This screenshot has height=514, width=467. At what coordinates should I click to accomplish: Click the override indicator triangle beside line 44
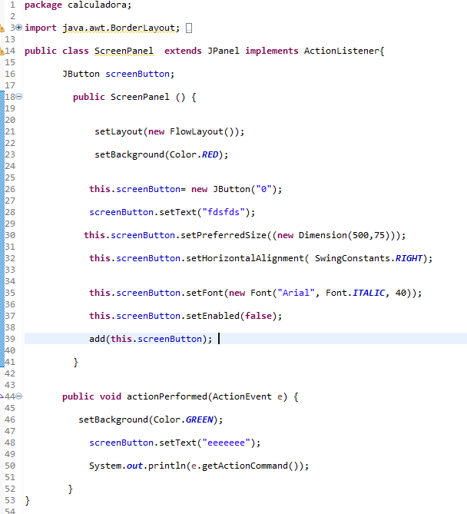pyautogui.click(x=2, y=396)
